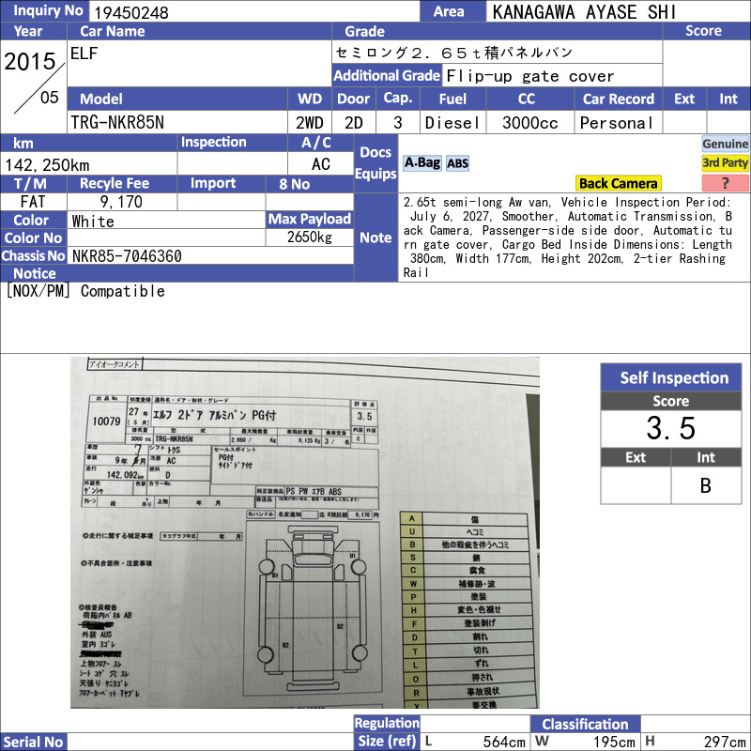Click the Diesel fuel value

tap(452, 123)
